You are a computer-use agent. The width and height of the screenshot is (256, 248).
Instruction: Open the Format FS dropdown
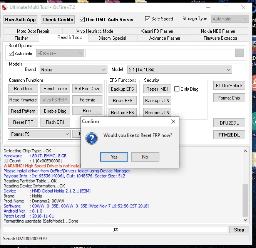(x=40, y=134)
